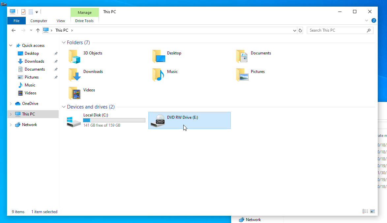Open the 3D Objects folder icon
This screenshot has width=387, height=223.
click(74, 57)
